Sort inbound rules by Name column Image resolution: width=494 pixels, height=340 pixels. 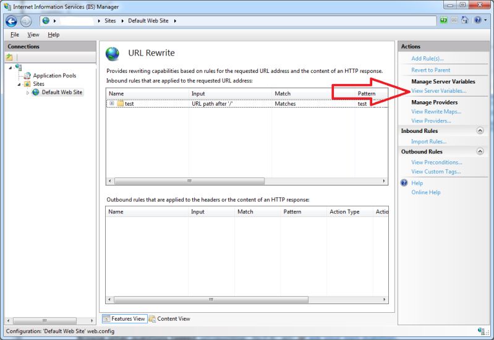coord(147,93)
